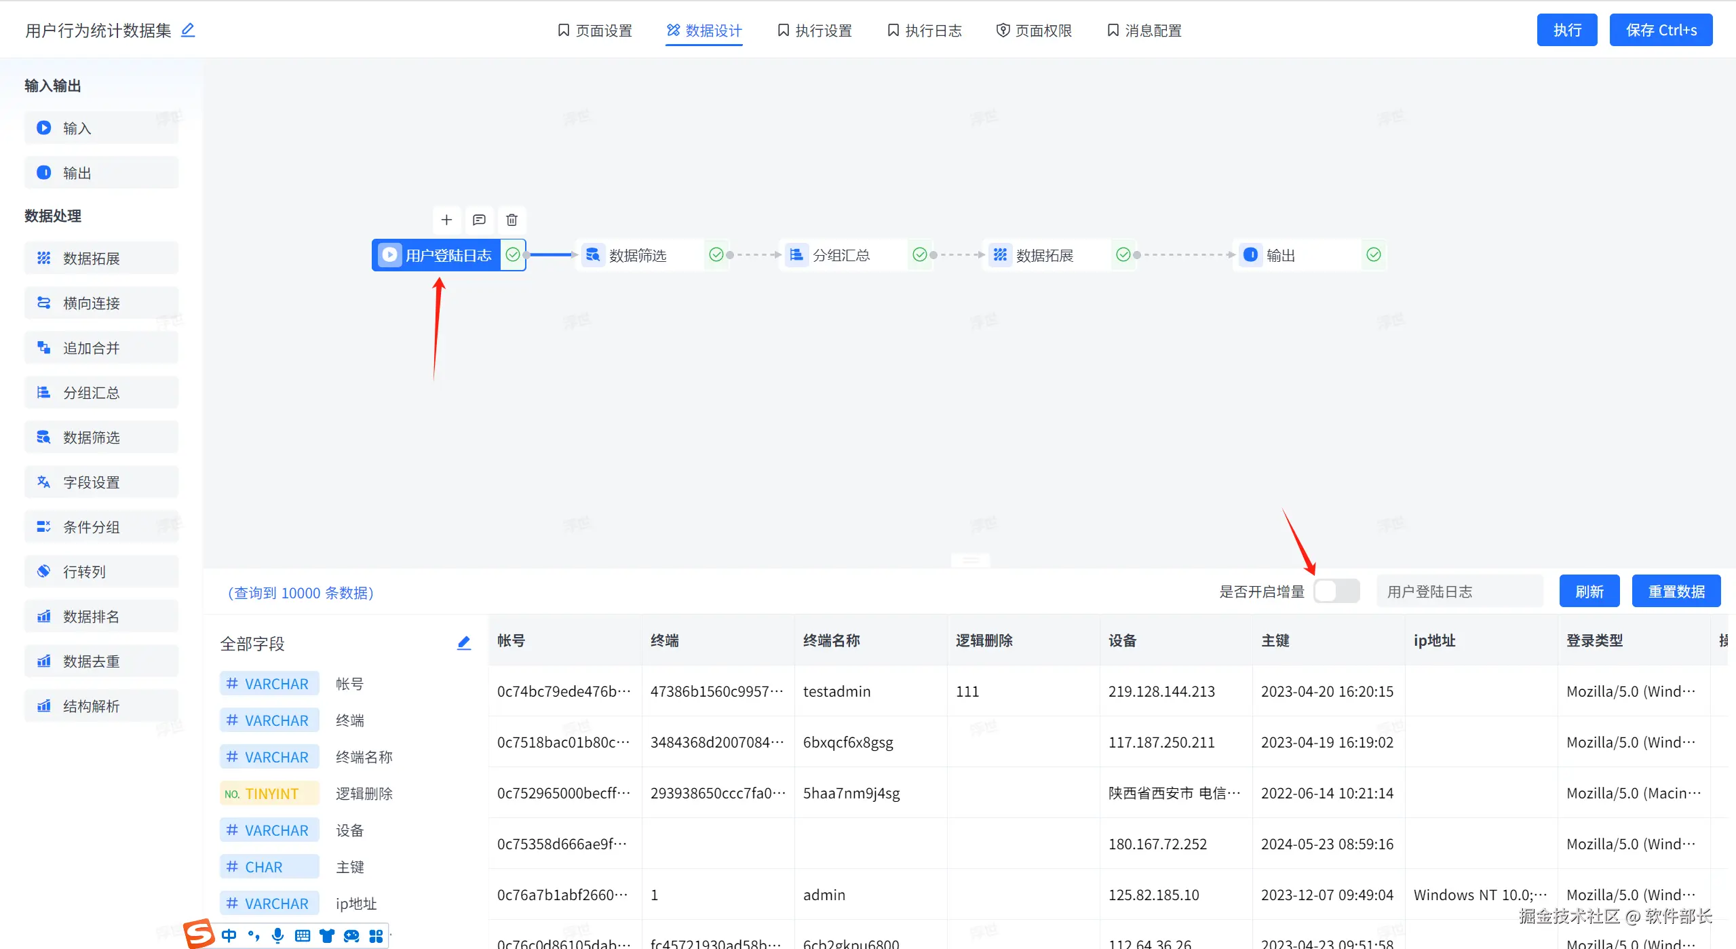
Task: Click CHAR type tag for 主键 field
Action: coord(269,867)
